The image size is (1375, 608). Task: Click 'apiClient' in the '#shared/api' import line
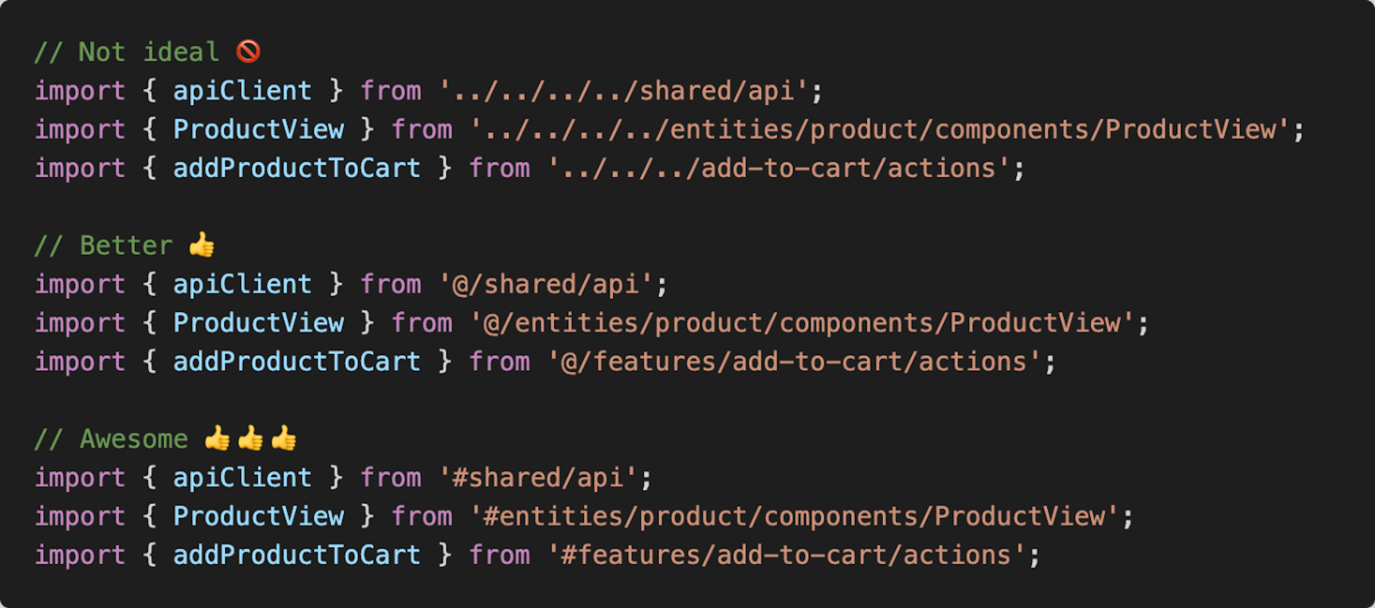click(242, 477)
